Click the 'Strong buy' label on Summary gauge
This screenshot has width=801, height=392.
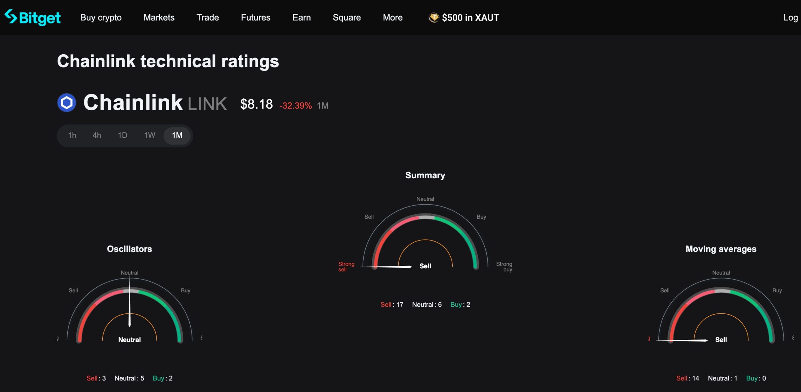coord(504,267)
